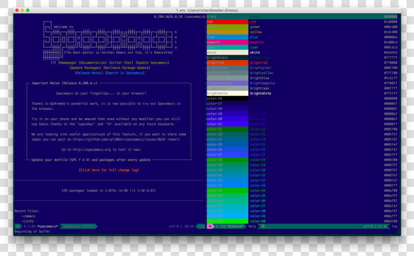The image size is (414, 256).
Task: Select the red color swatch
Action: click(227, 22)
